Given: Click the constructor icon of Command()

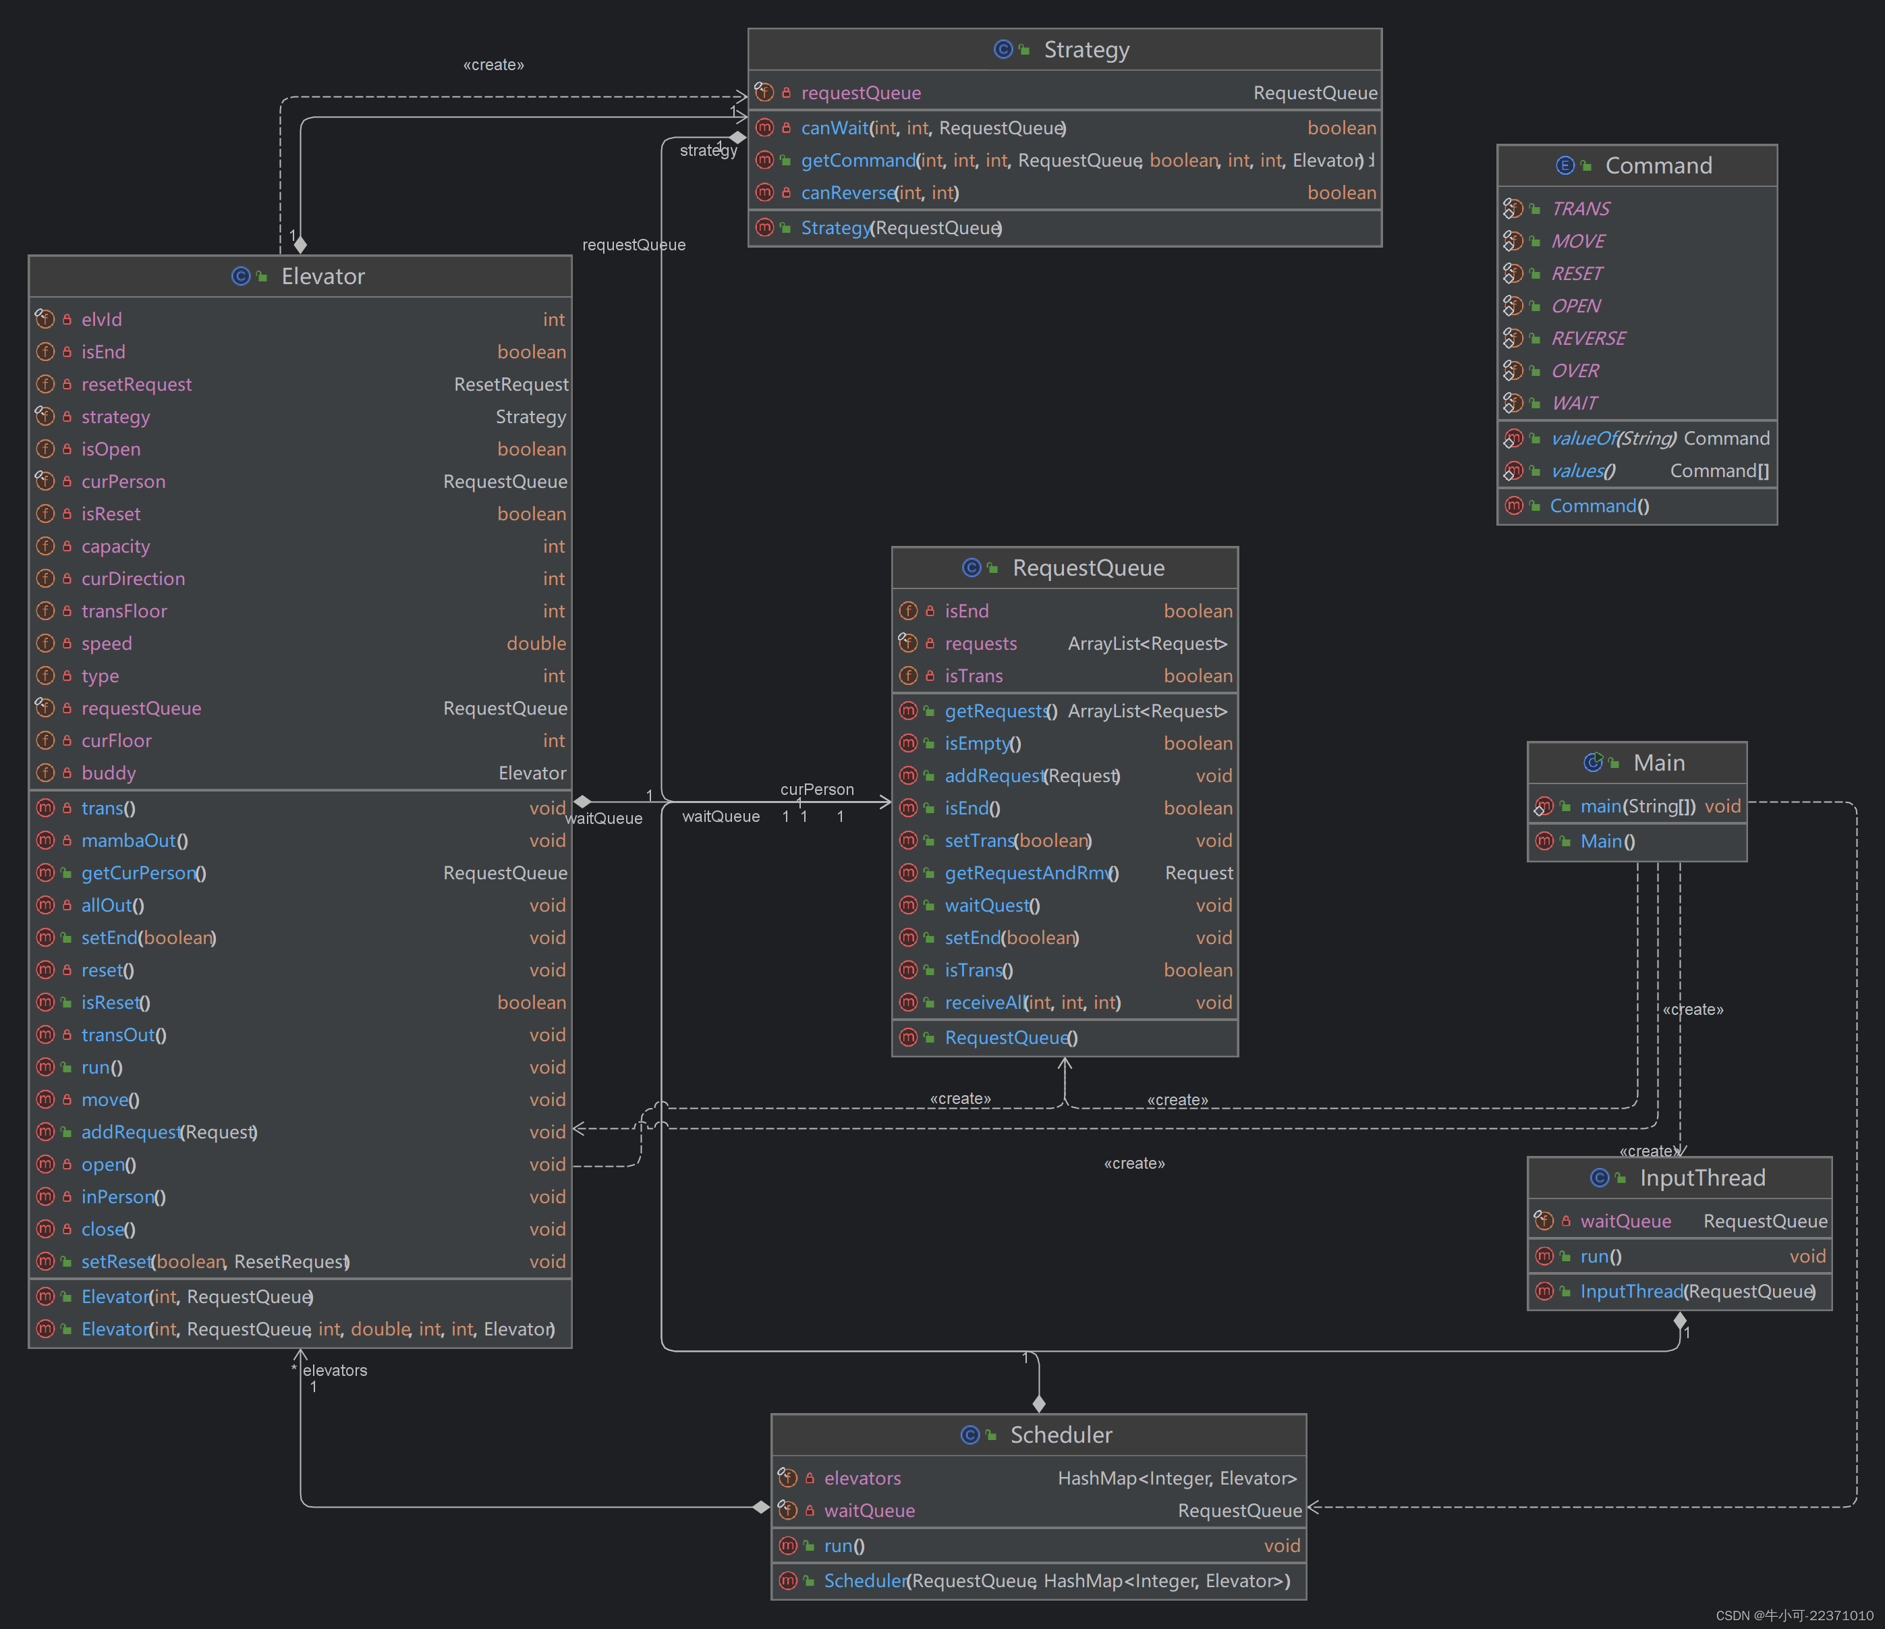Looking at the screenshot, I should pos(1514,505).
